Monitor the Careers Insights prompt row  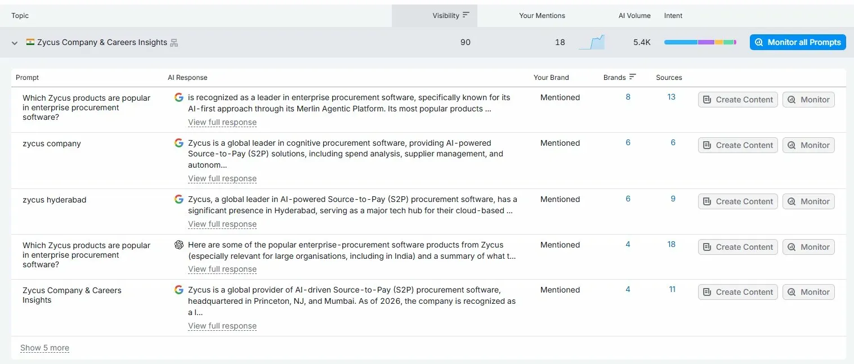tap(808, 292)
